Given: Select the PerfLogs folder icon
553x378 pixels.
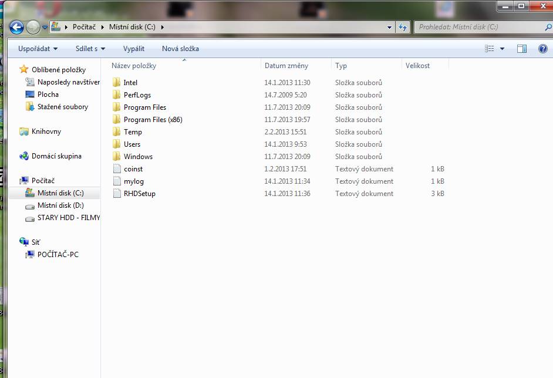Looking at the screenshot, I should [x=116, y=95].
